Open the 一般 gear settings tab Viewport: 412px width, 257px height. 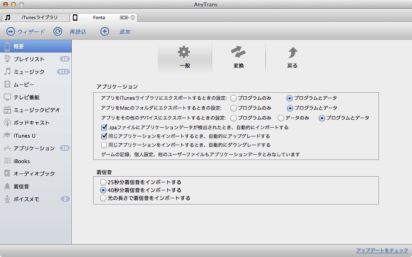point(184,57)
